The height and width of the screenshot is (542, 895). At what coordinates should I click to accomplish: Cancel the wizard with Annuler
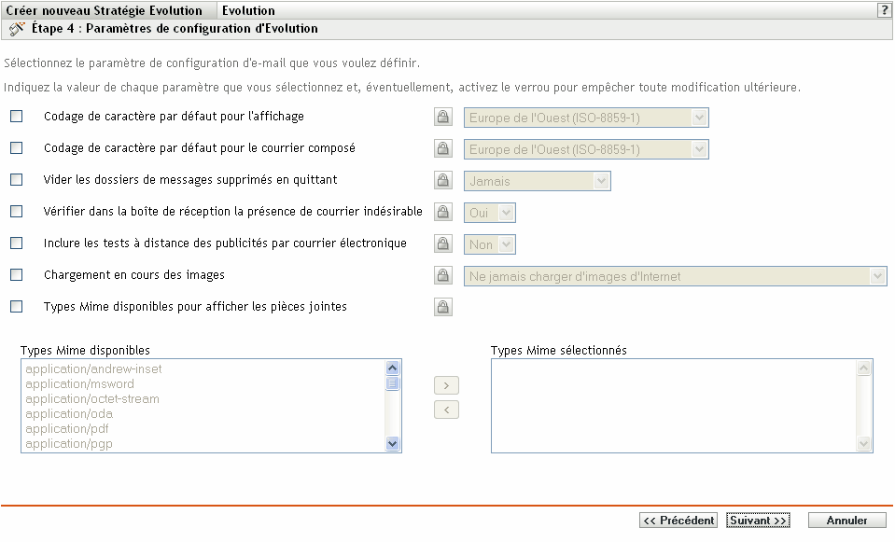coord(846,520)
